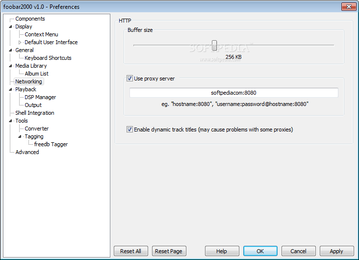Open the Advanced preferences page
359x260 pixels.
coord(27,152)
